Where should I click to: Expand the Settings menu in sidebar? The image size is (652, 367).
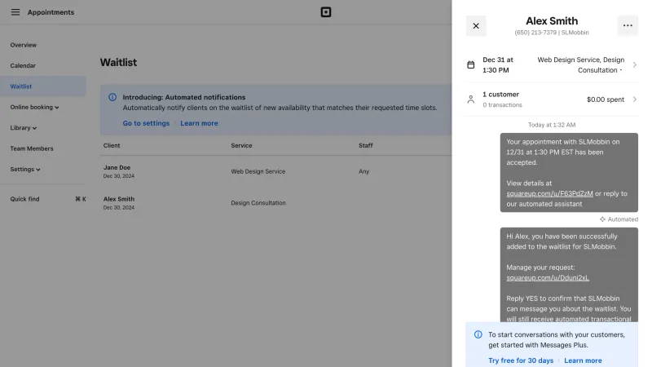click(x=25, y=170)
